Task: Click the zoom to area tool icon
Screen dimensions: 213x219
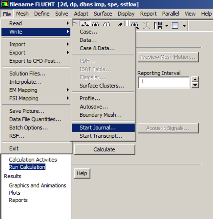Action: 107,26
